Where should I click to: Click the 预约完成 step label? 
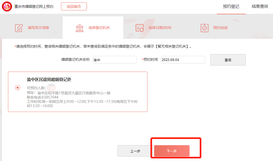tap(220, 28)
